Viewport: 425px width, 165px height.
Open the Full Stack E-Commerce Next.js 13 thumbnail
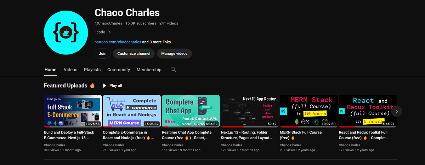click(x=73, y=111)
